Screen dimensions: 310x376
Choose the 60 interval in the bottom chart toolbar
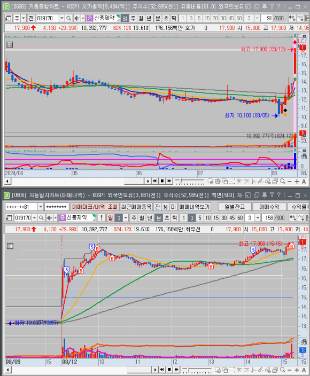coord(240,218)
